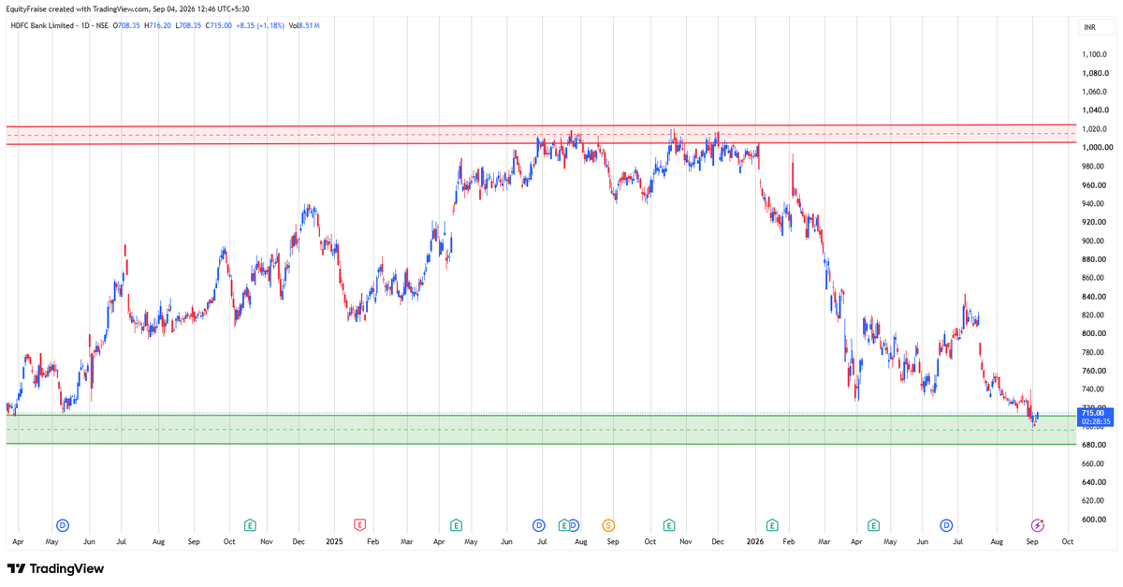Open the red earnings marker near February 2025
This screenshot has width=1123, height=587.
(359, 524)
